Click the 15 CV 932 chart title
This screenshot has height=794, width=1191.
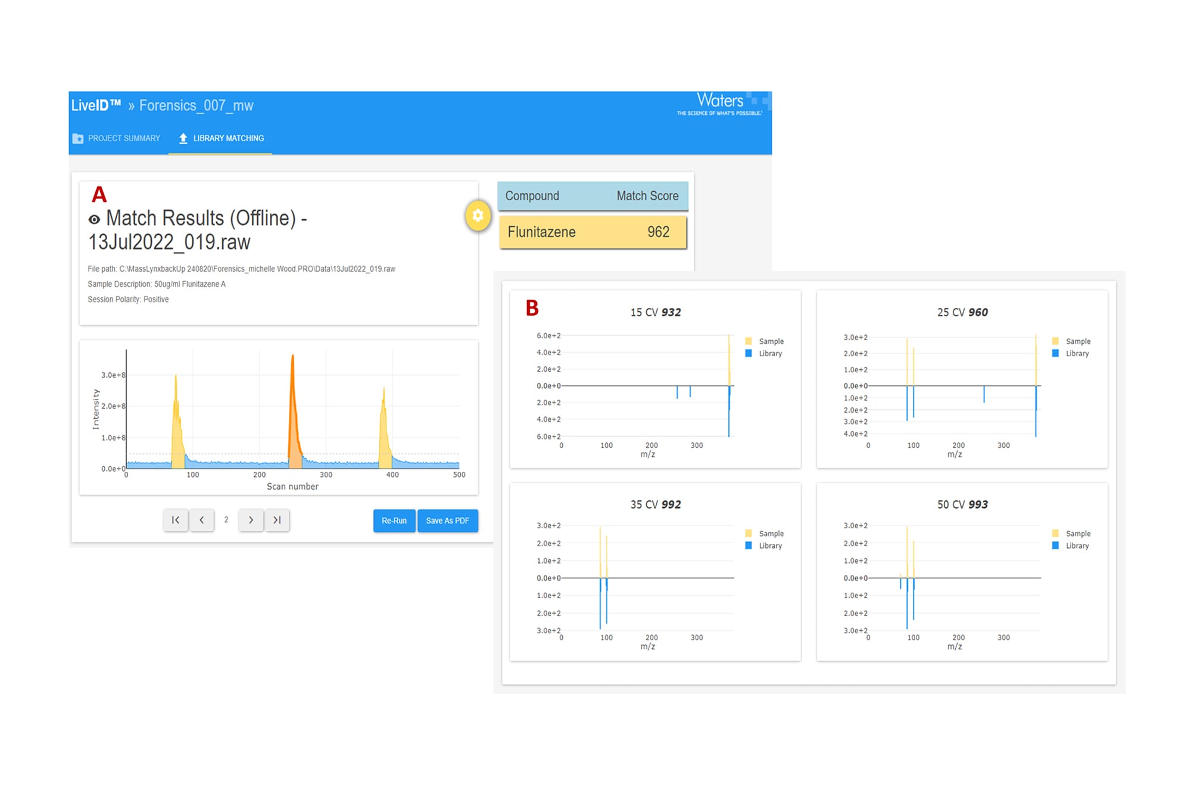click(x=656, y=312)
